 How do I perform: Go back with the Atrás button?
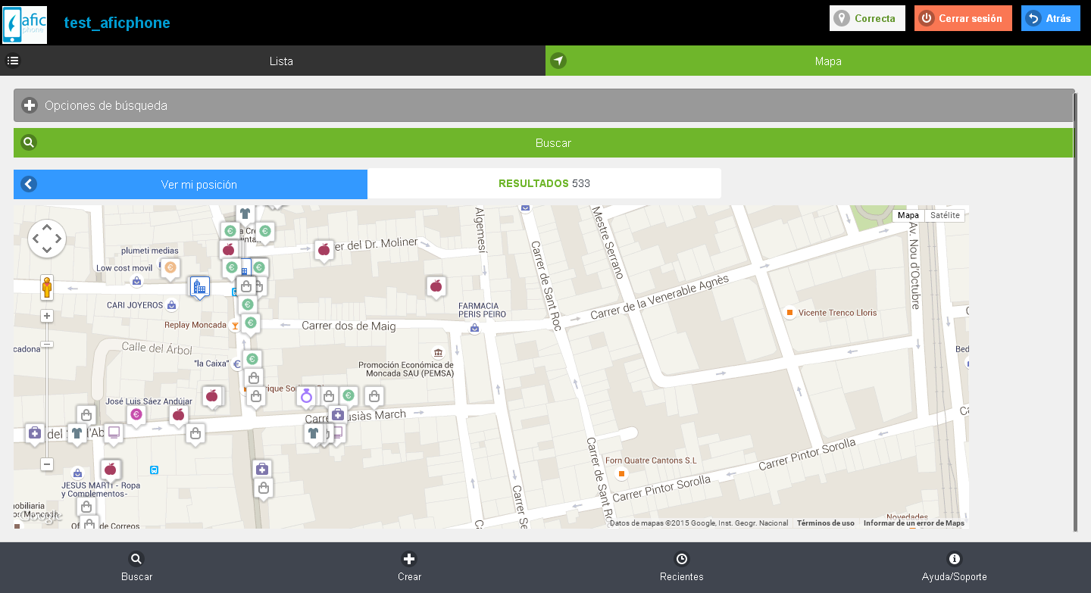(1050, 19)
